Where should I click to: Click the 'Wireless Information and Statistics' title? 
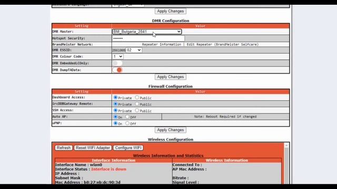[x=168, y=155]
